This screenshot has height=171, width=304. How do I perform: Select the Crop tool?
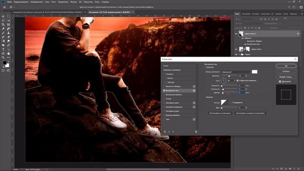3,25
